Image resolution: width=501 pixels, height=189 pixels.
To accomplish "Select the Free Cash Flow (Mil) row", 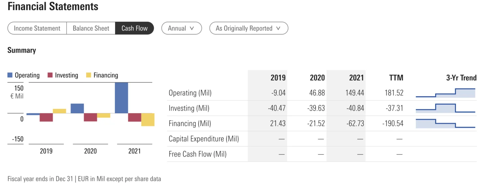I will pos(198,154).
